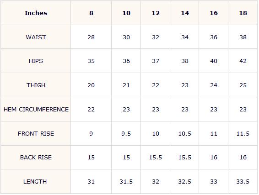Select the size 12 column header
This screenshot has height=195, width=259.
pos(156,13)
